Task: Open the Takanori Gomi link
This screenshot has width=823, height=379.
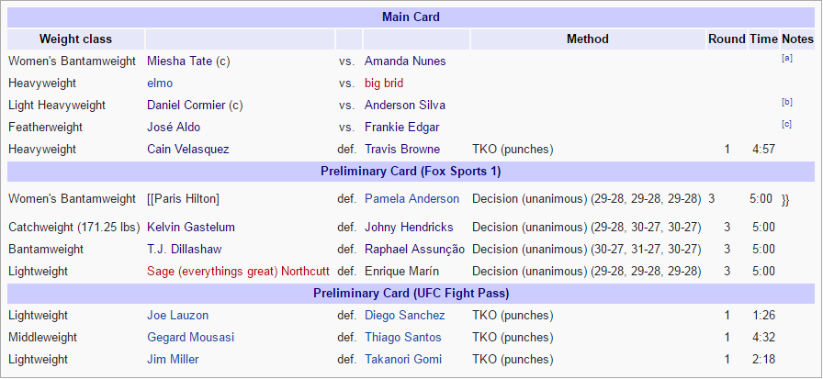Action: [403, 360]
